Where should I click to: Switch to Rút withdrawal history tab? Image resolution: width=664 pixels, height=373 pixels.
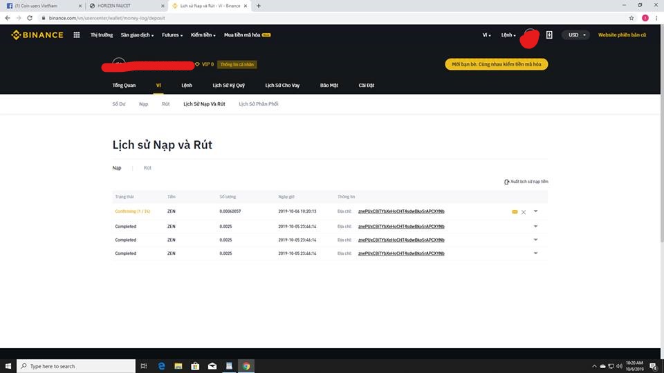pos(147,168)
